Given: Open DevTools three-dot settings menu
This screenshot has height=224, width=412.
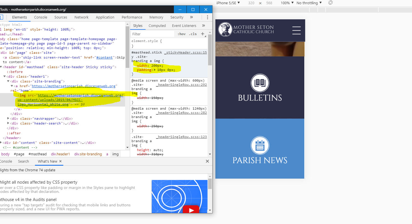Looking at the screenshot, I should (208, 17).
